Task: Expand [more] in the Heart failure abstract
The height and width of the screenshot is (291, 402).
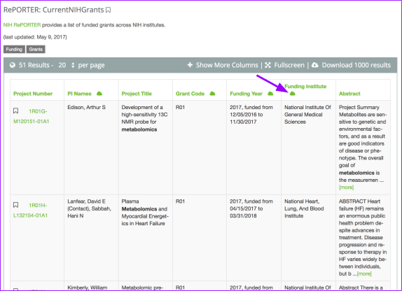Action: pyautogui.click(x=364, y=274)
